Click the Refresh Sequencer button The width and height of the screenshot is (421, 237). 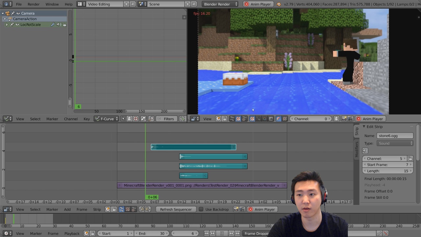tap(176, 209)
